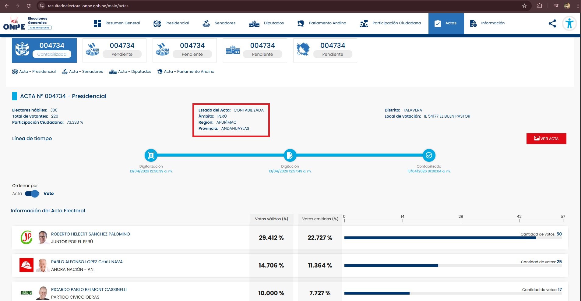Select the Presidencial menu item
This screenshot has width=581, height=301.
[x=171, y=23]
